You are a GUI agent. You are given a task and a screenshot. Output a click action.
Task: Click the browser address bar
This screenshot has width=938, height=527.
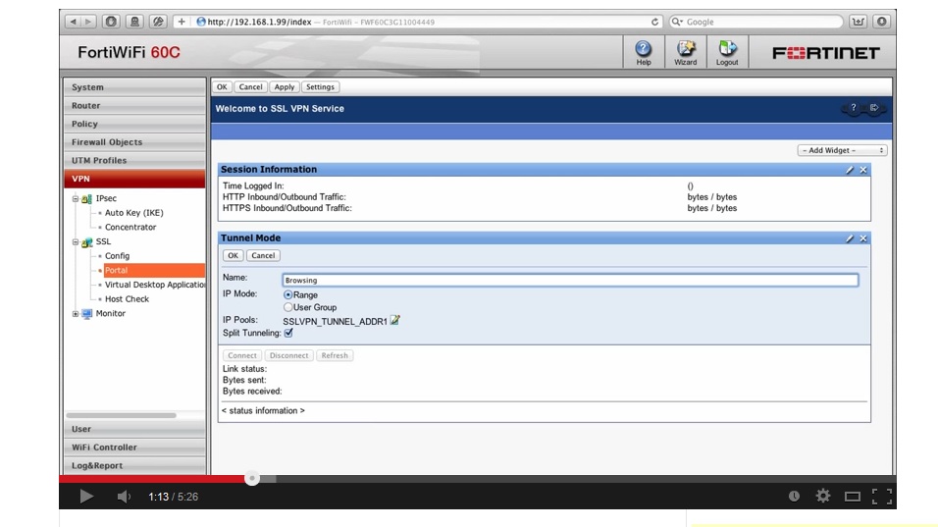428,22
